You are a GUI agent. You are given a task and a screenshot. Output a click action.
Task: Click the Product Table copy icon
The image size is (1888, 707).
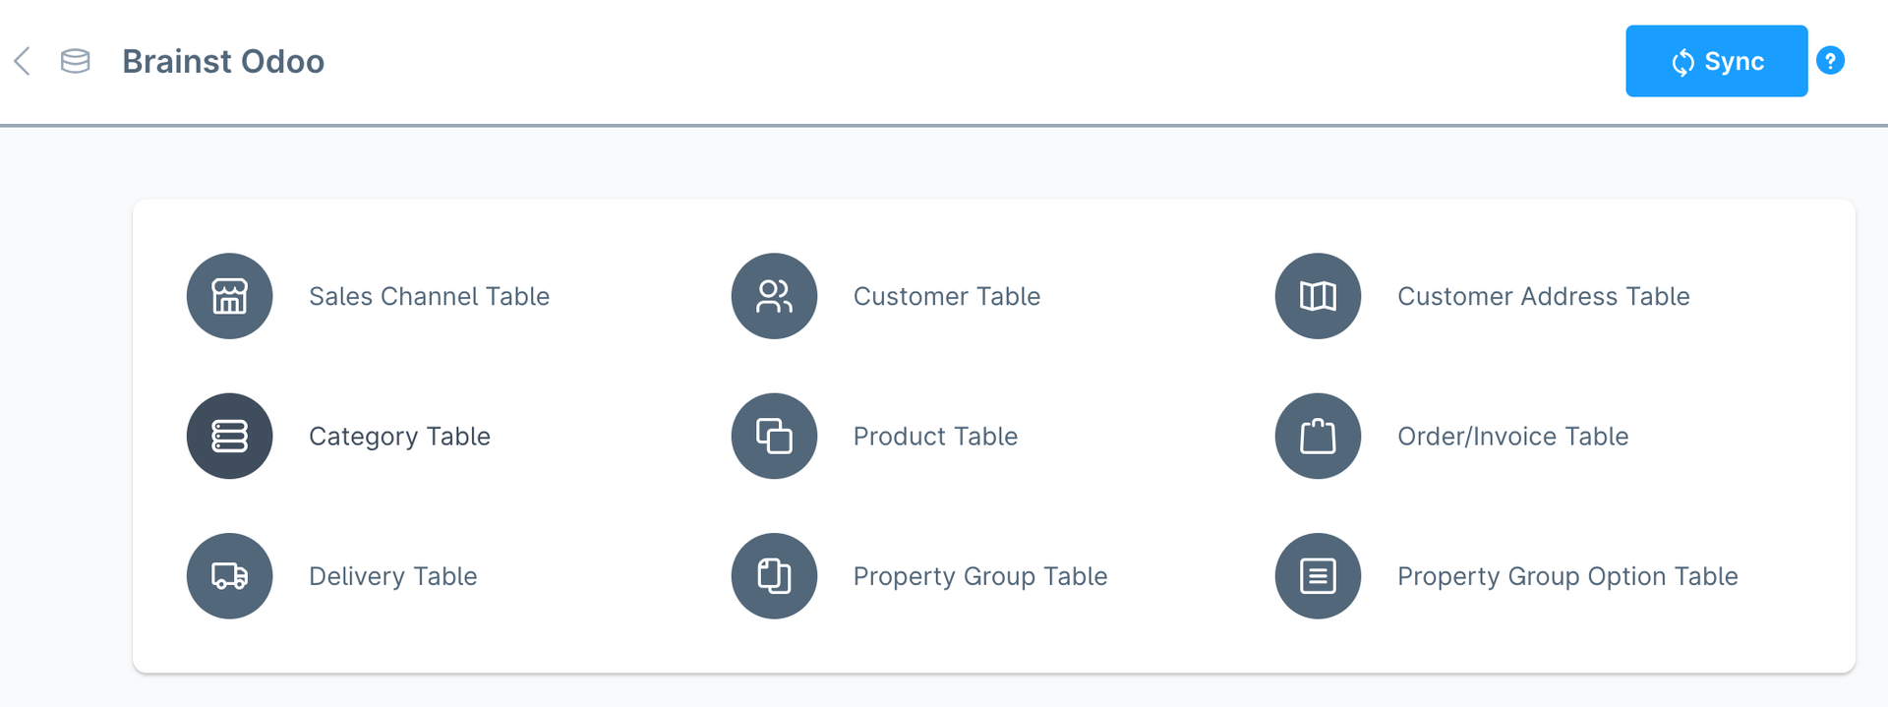[x=774, y=436]
